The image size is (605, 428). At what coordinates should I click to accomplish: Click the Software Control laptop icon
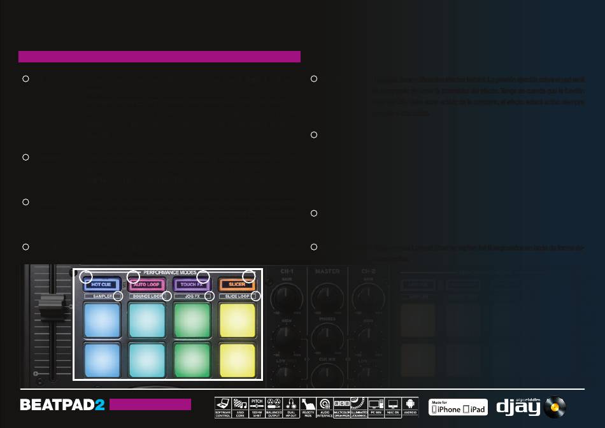click(223, 408)
